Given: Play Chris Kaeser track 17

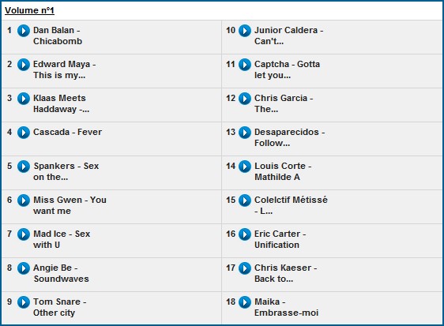Looking at the screenshot, I should [245, 268].
